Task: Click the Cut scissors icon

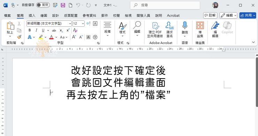Action: pyautogui.click(x=19, y=24)
